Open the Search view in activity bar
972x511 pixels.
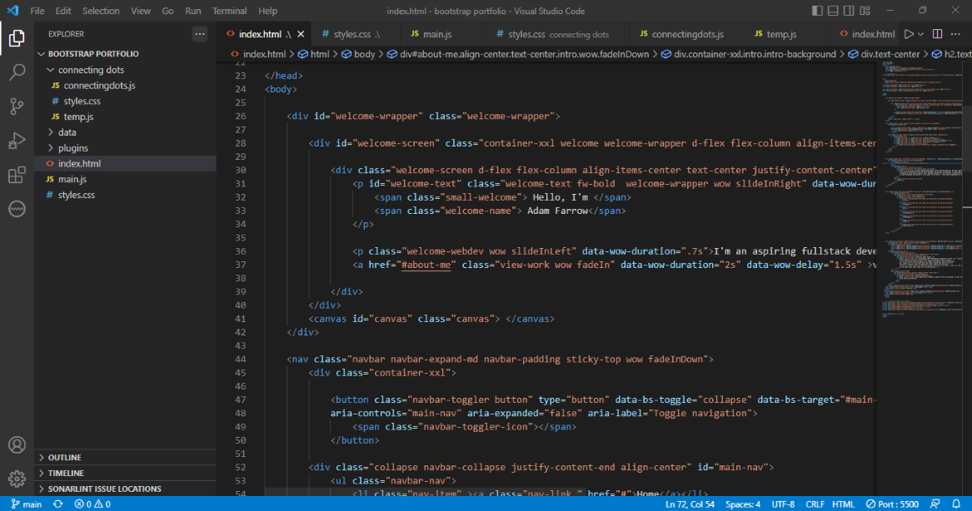17,72
